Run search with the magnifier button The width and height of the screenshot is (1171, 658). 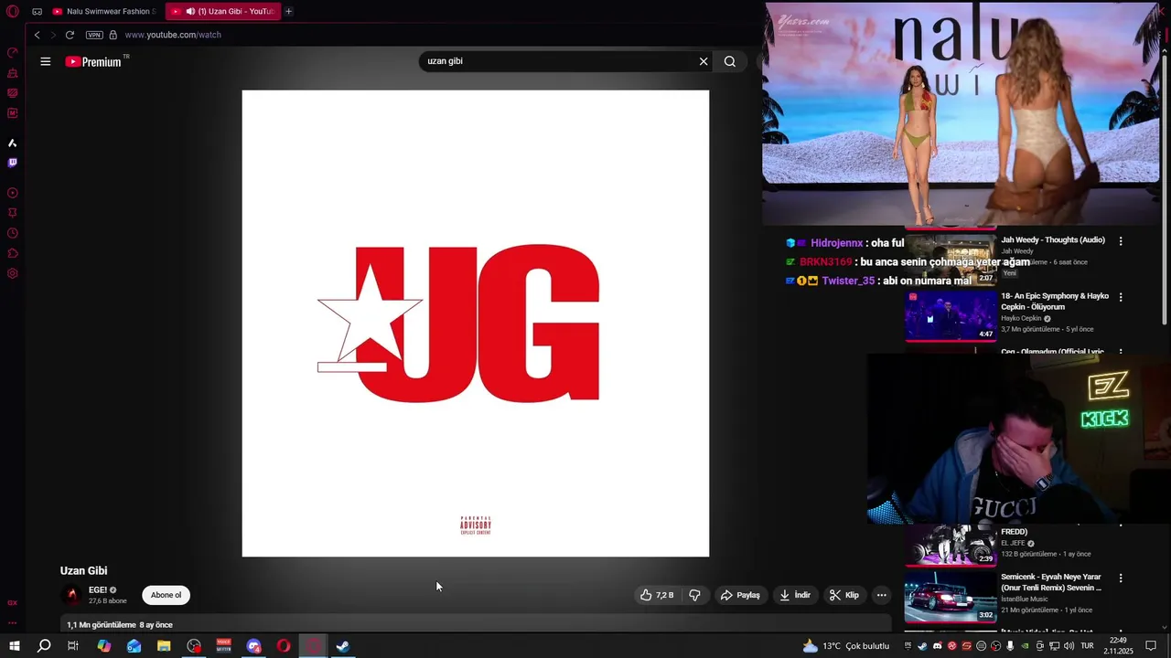[x=730, y=61]
